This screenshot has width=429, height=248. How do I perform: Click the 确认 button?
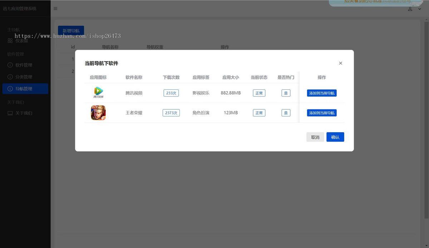pos(335,137)
